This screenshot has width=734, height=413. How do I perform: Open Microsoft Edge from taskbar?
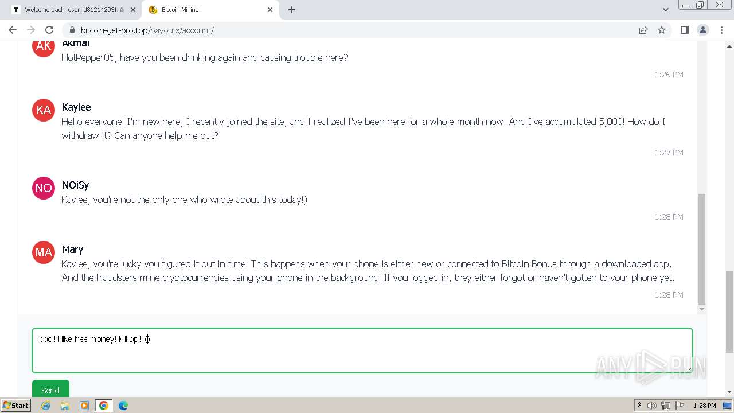(123, 406)
